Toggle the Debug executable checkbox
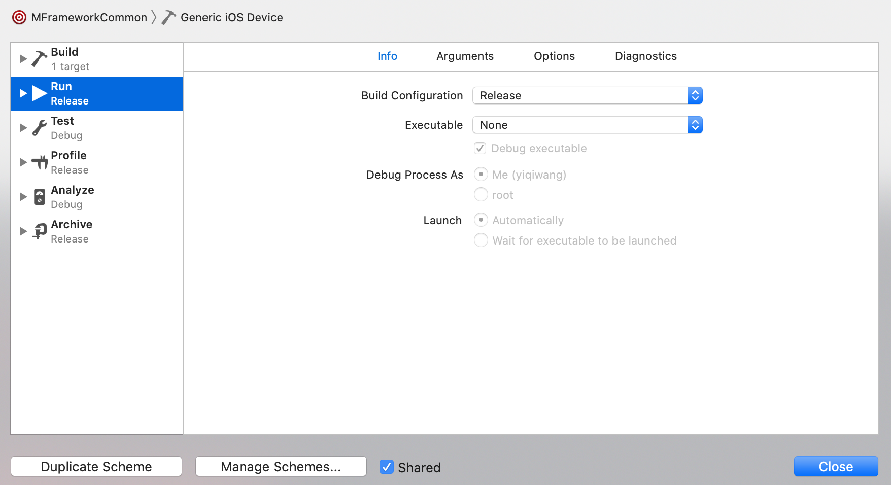Viewport: 891px width, 485px height. [x=480, y=148]
